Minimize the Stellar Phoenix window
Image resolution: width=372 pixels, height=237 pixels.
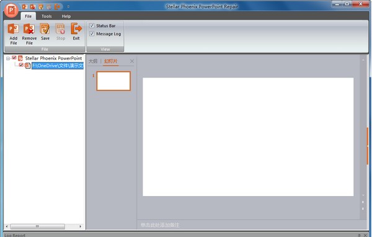tap(337, 4)
